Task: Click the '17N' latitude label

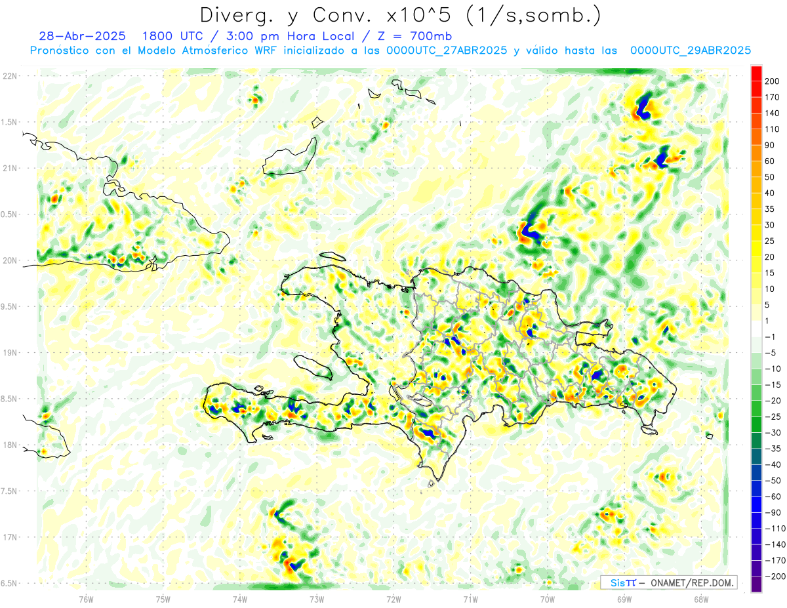Action: pyautogui.click(x=9, y=537)
